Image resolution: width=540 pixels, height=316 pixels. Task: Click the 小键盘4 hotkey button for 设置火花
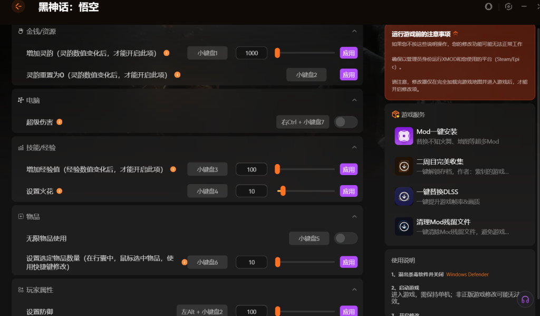click(207, 191)
